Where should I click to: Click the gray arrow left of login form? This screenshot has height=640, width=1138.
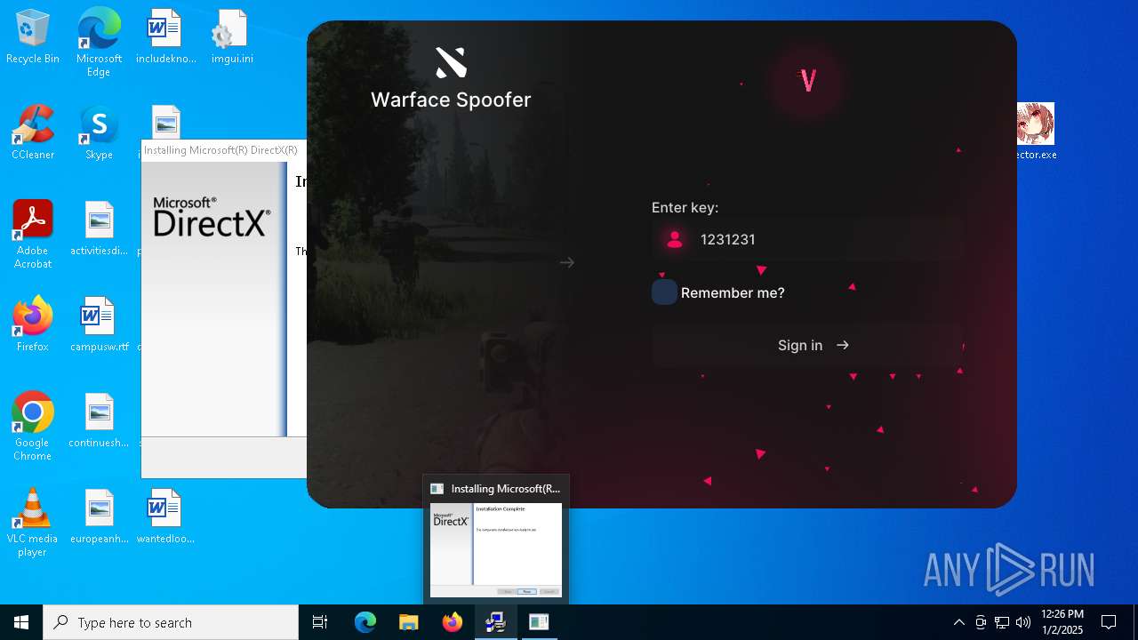pyautogui.click(x=567, y=262)
